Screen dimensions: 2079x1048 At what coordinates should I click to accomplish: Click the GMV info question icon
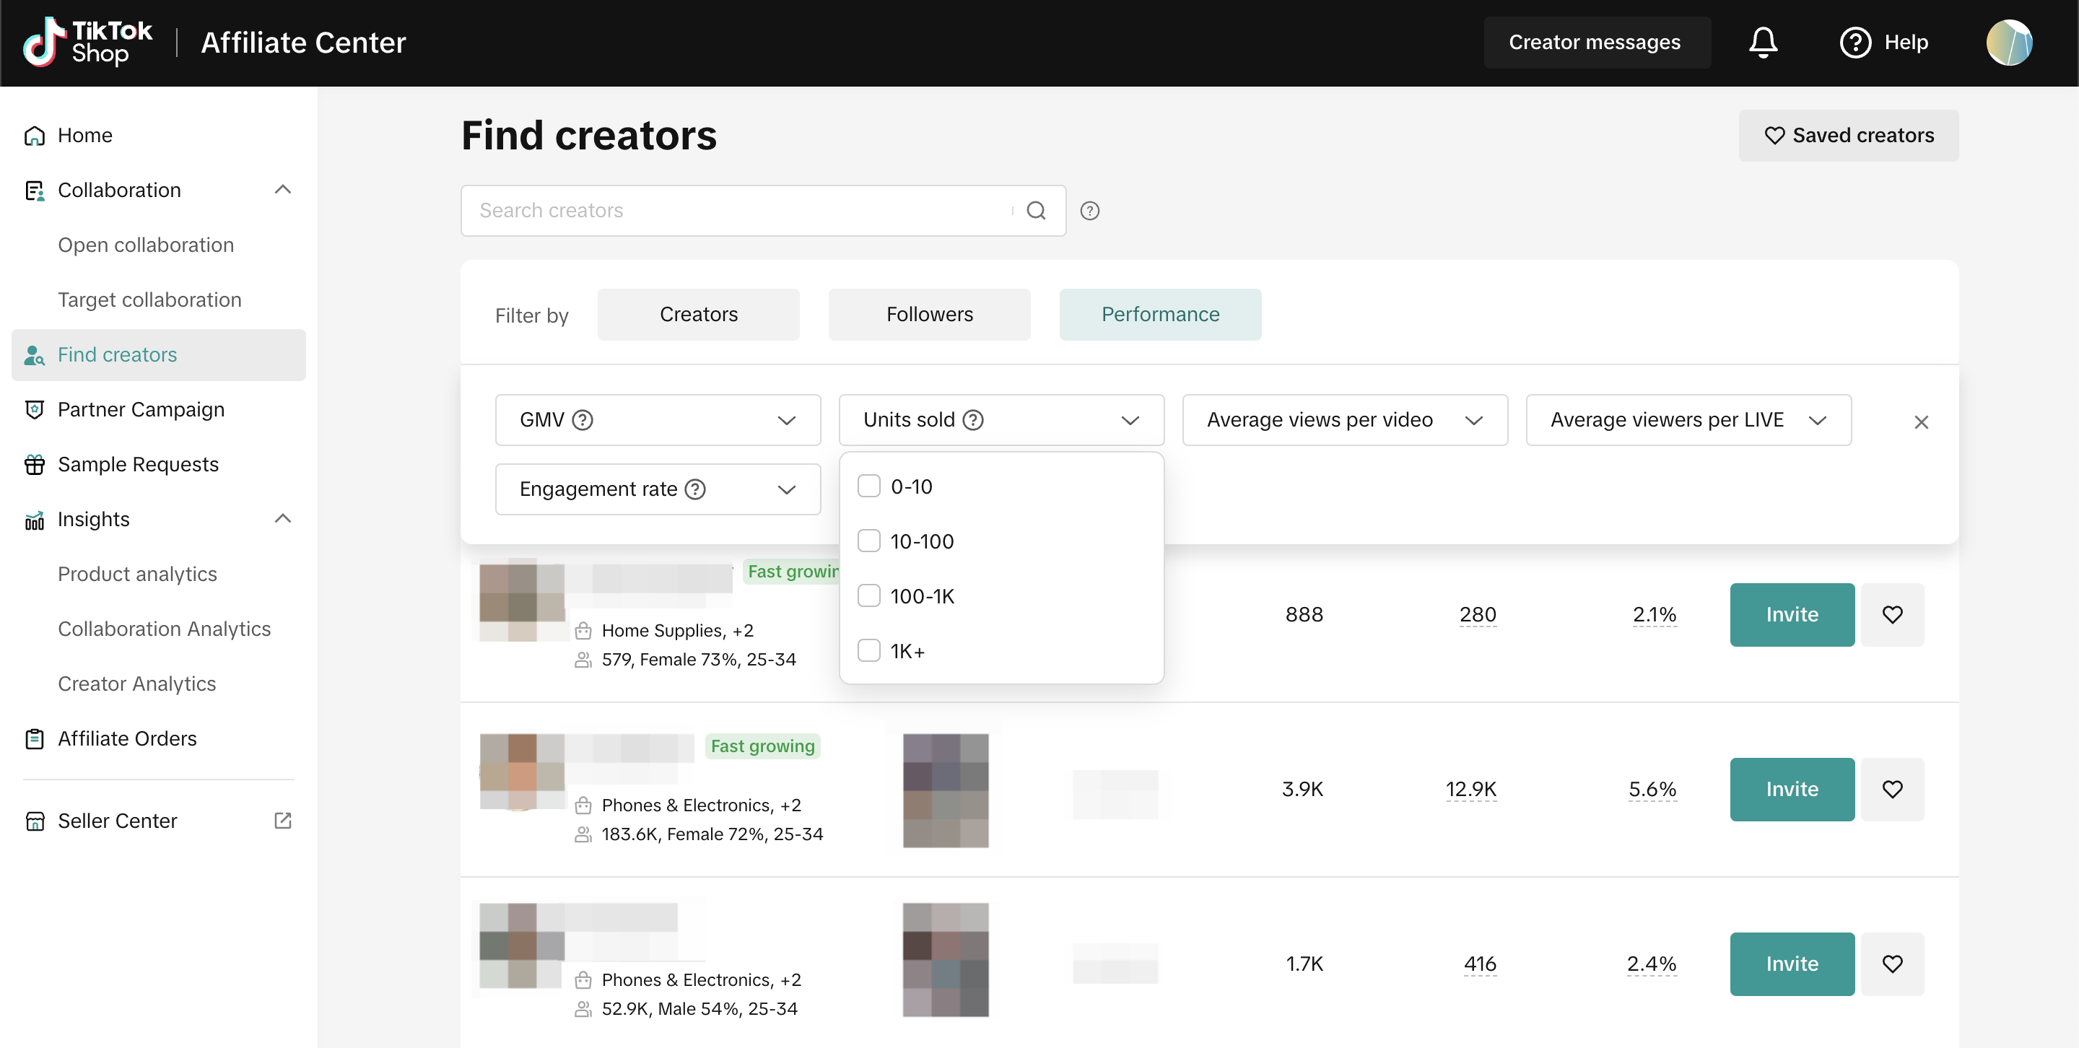(582, 419)
